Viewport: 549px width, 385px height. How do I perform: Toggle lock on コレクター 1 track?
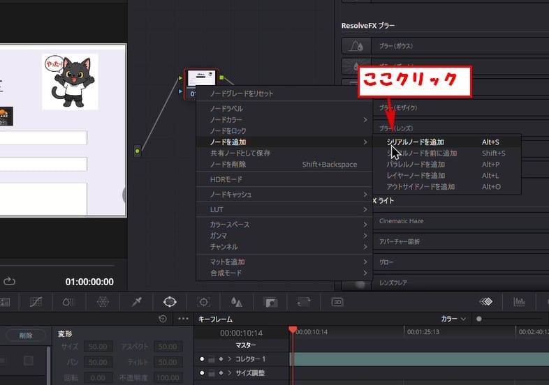pos(211,359)
